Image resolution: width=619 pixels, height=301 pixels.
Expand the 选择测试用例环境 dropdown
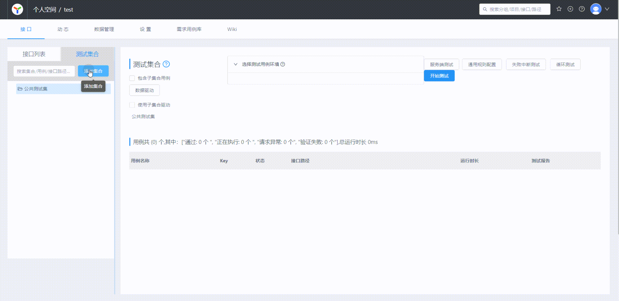pos(236,64)
